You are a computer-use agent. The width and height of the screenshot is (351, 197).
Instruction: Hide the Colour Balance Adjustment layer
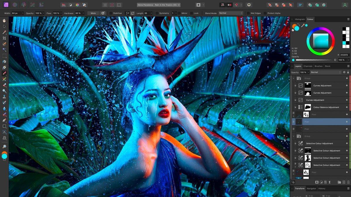pos(347,107)
